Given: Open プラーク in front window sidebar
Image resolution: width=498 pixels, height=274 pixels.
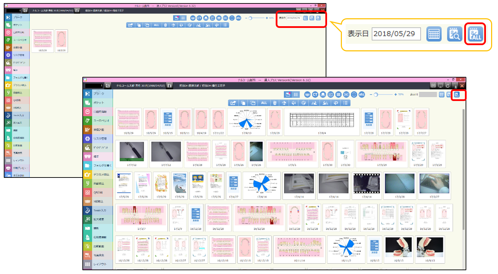Looking at the screenshot, I should click(x=98, y=94).
